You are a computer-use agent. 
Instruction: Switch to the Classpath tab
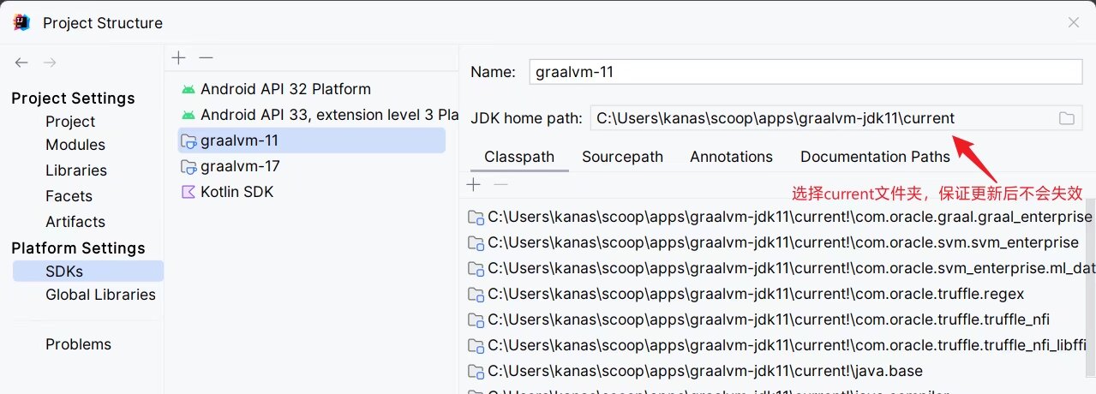(x=519, y=157)
